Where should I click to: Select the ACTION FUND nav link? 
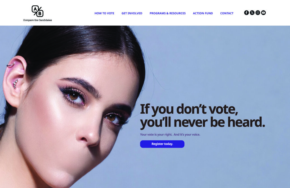pos(203,13)
